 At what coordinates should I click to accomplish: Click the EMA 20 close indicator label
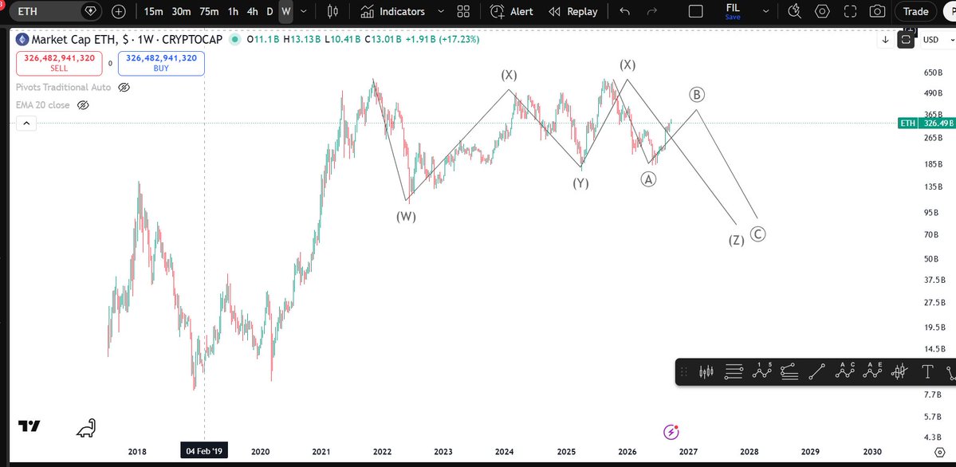tap(43, 105)
